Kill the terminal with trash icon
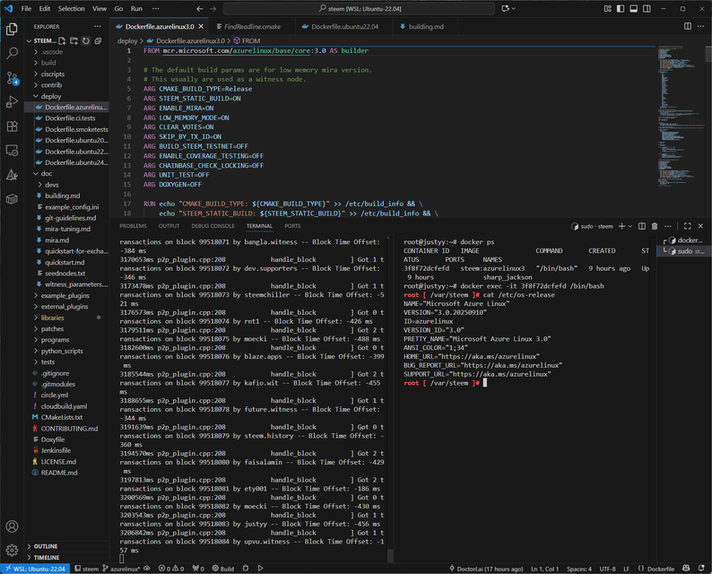Viewport: 712px width, 574px height. 655,226
